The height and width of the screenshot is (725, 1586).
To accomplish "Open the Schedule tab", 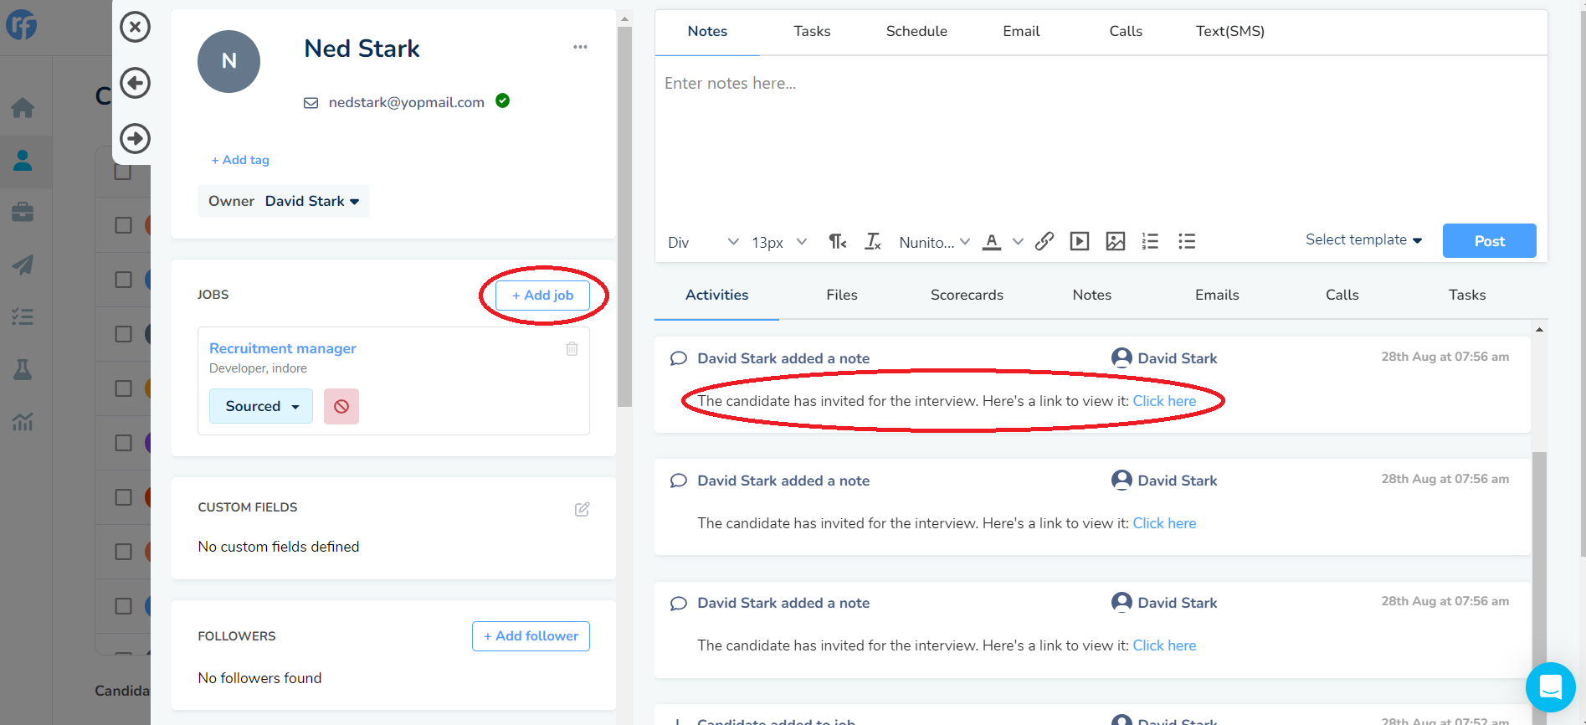I will click(916, 31).
